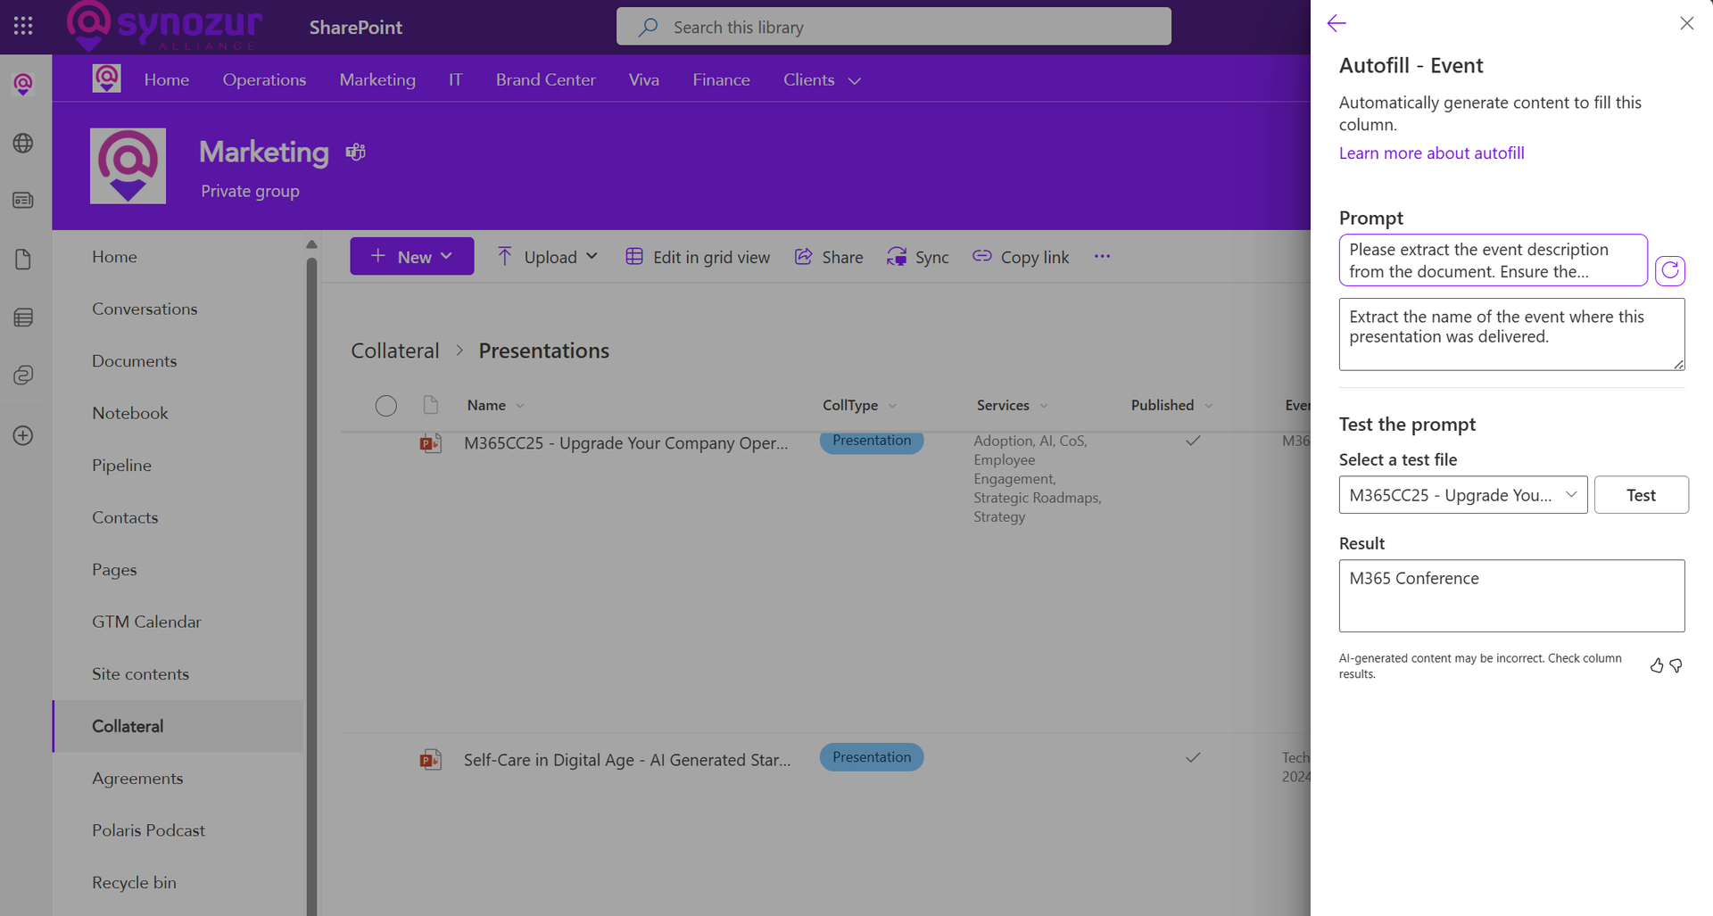The width and height of the screenshot is (1713, 916).
Task: Open the app launcher waffle icon
Action: (x=23, y=26)
